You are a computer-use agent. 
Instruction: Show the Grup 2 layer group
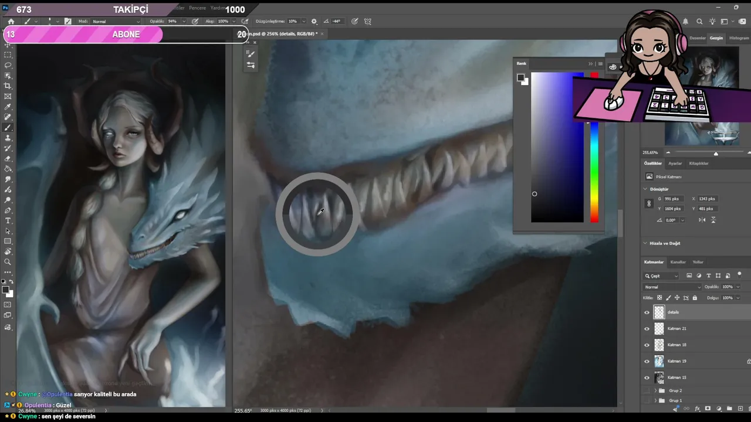647,390
